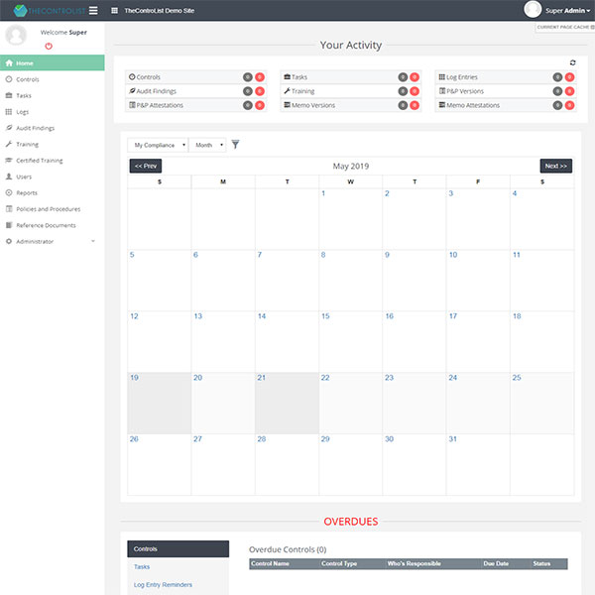
Task: Open Certified Training in the sidebar
Action: pos(40,160)
